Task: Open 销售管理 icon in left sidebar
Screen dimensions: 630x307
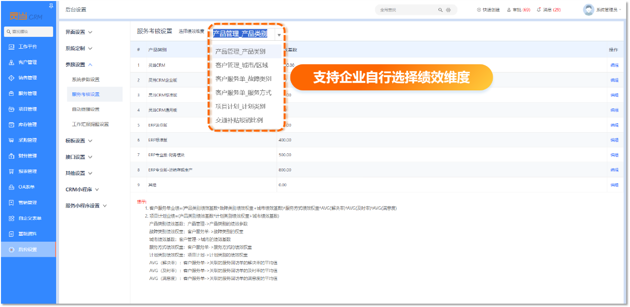Action: pyautogui.click(x=12, y=78)
